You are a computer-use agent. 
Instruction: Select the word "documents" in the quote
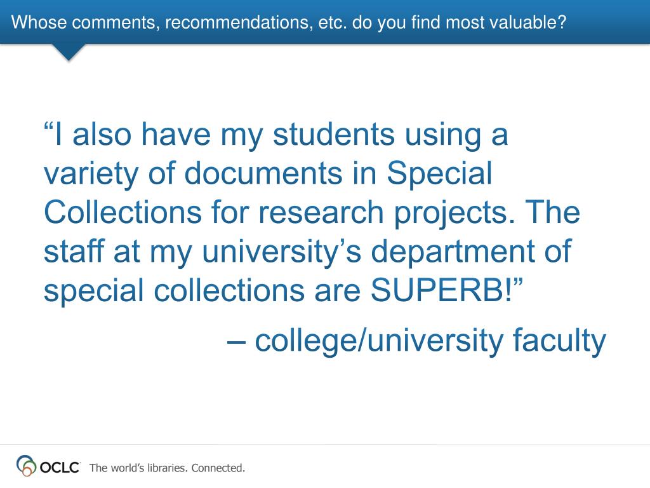pos(263,173)
